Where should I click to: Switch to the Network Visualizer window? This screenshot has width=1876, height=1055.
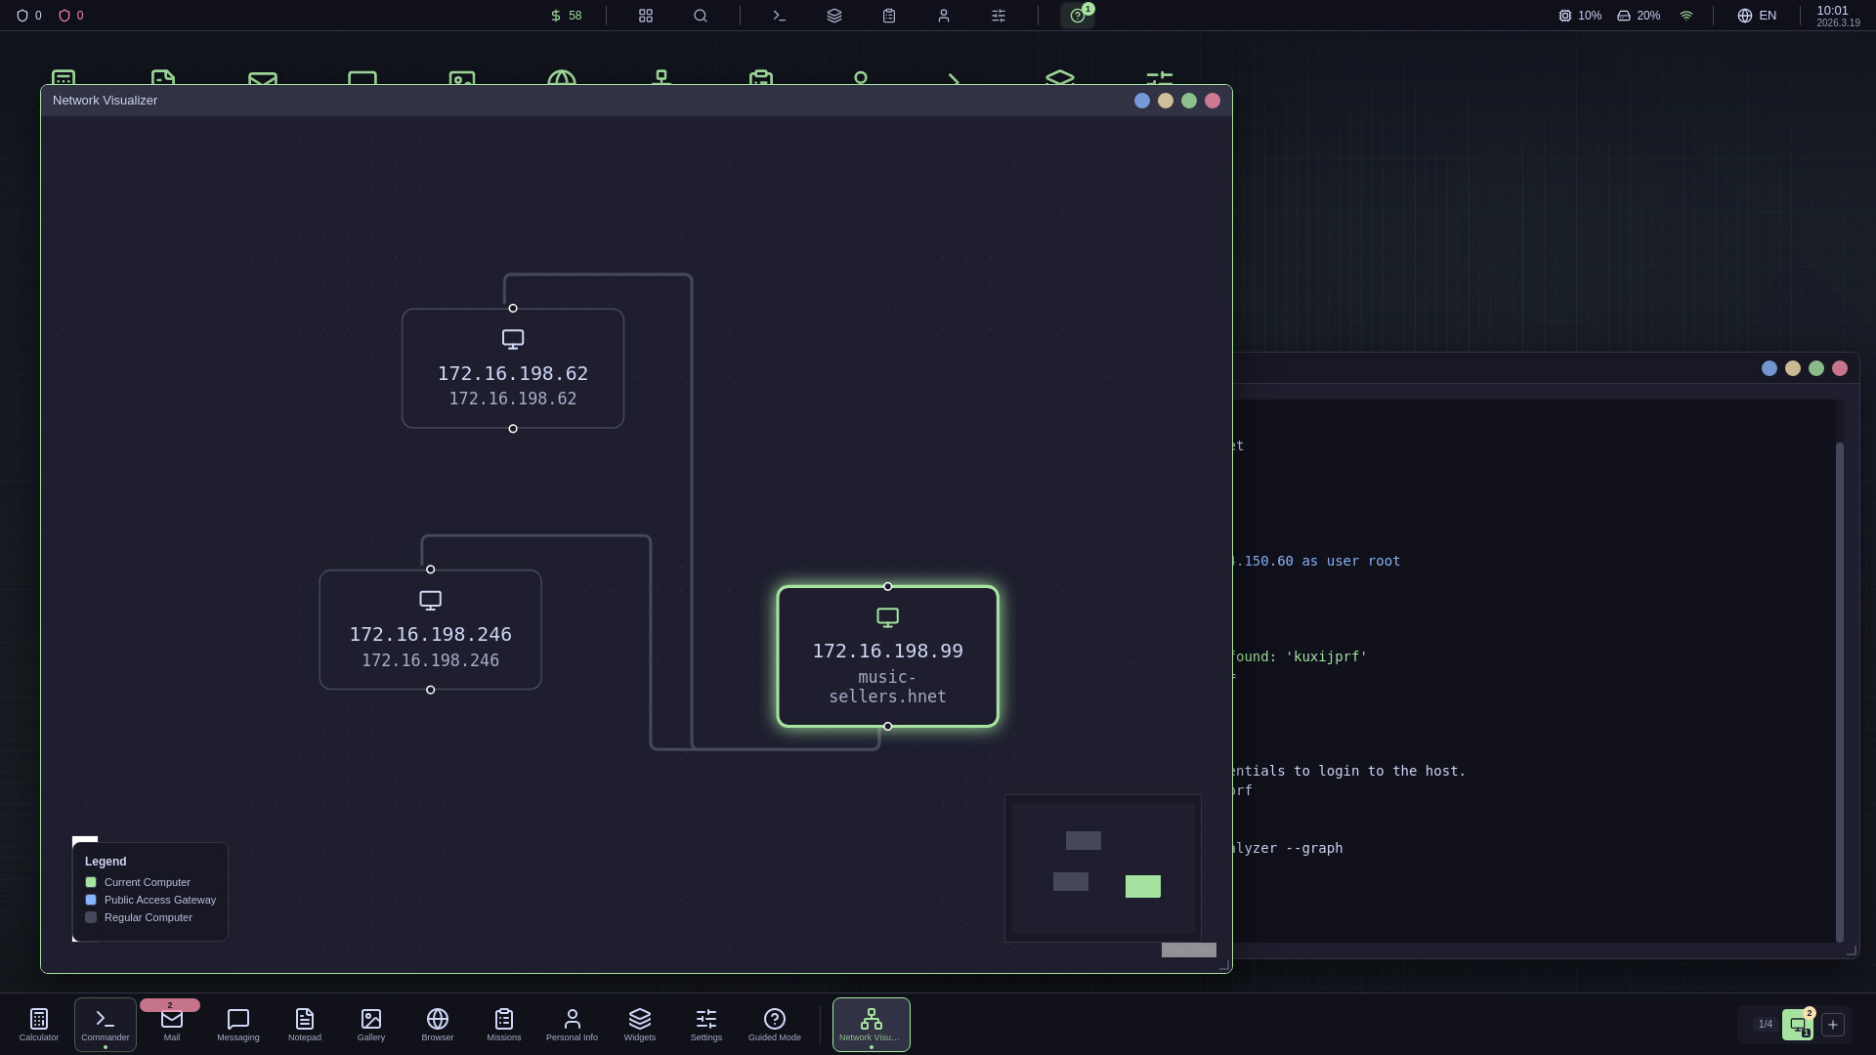(871, 1023)
